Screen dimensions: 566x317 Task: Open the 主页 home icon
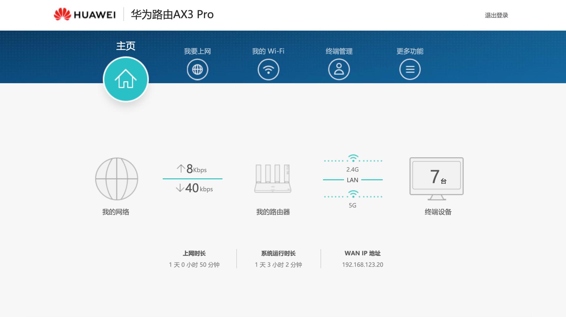point(125,79)
